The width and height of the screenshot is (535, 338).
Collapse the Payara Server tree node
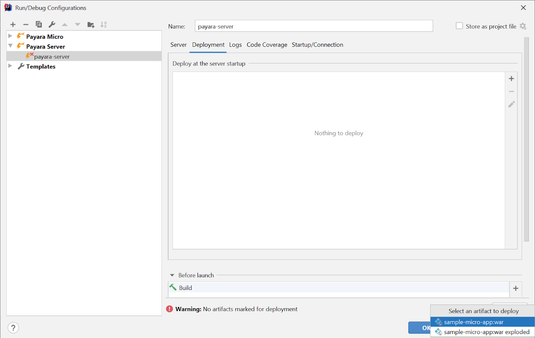10,46
